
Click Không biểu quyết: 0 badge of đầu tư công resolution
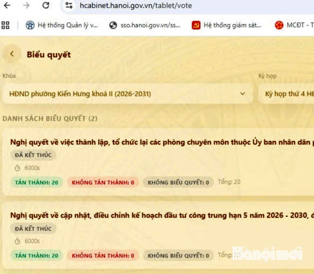pyautogui.click(x=178, y=255)
